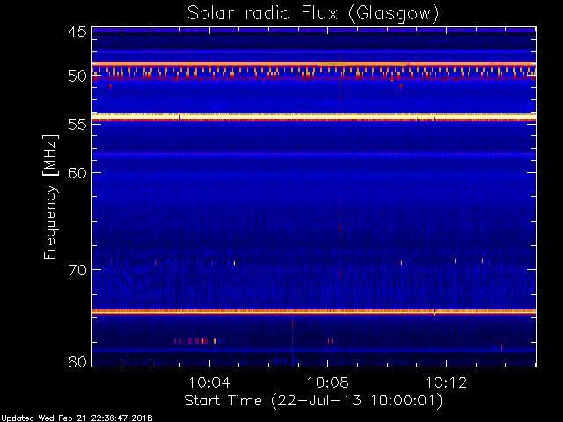Select the 70 MHz frequency tick label

coord(77,269)
